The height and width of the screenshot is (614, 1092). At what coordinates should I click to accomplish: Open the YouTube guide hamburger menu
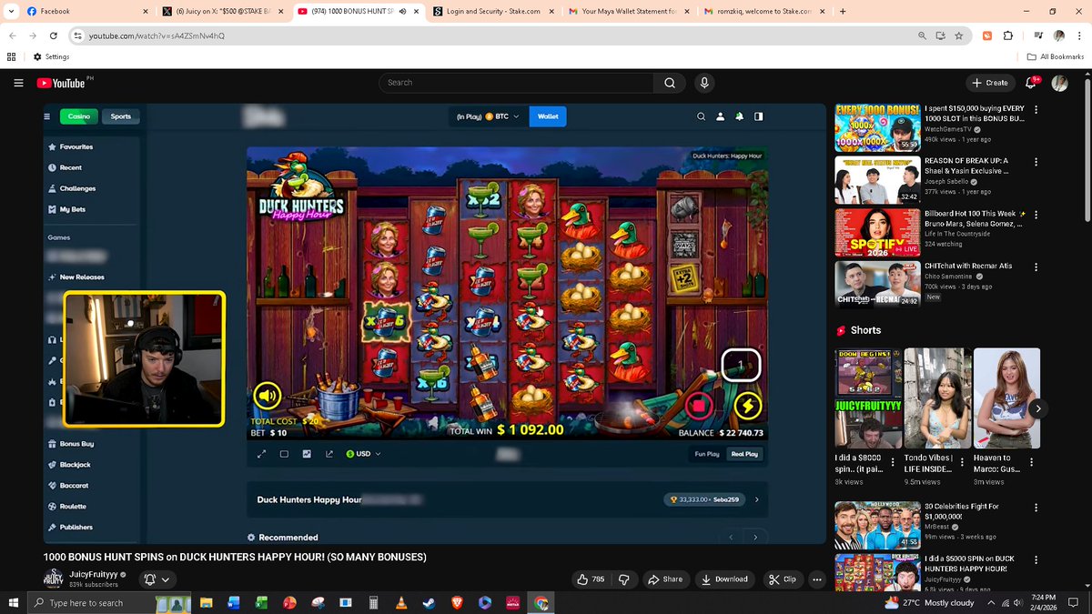[x=18, y=83]
